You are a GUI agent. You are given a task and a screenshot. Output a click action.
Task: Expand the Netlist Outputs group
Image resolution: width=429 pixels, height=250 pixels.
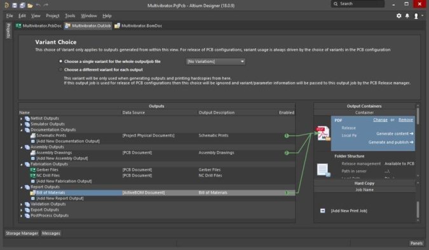22,119
